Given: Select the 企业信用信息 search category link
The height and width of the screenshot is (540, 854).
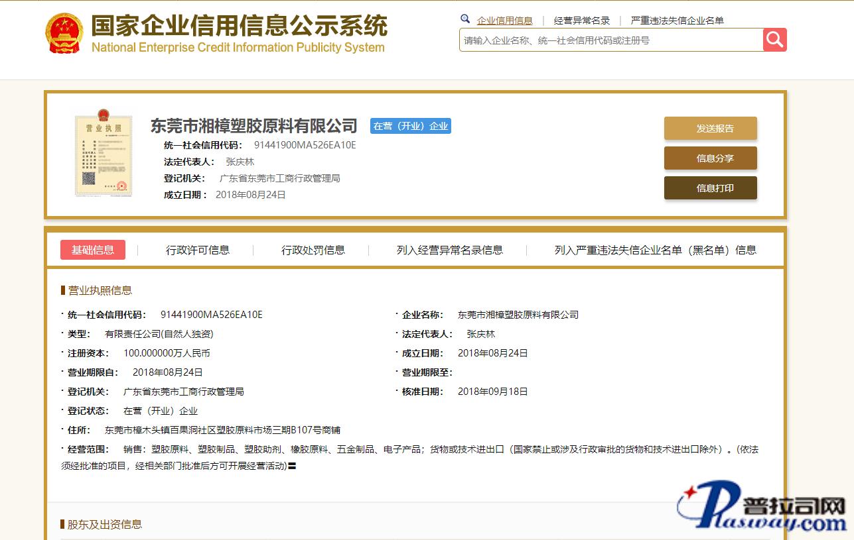Looking at the screenshot, I should [x=504, y=21].
